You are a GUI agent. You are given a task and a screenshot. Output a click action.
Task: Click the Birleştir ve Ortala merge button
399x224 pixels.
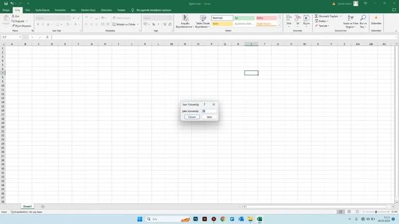tap(124, 24)
